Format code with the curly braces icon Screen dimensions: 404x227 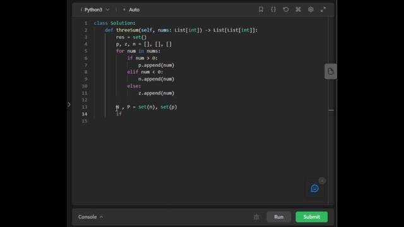[273, 9]
